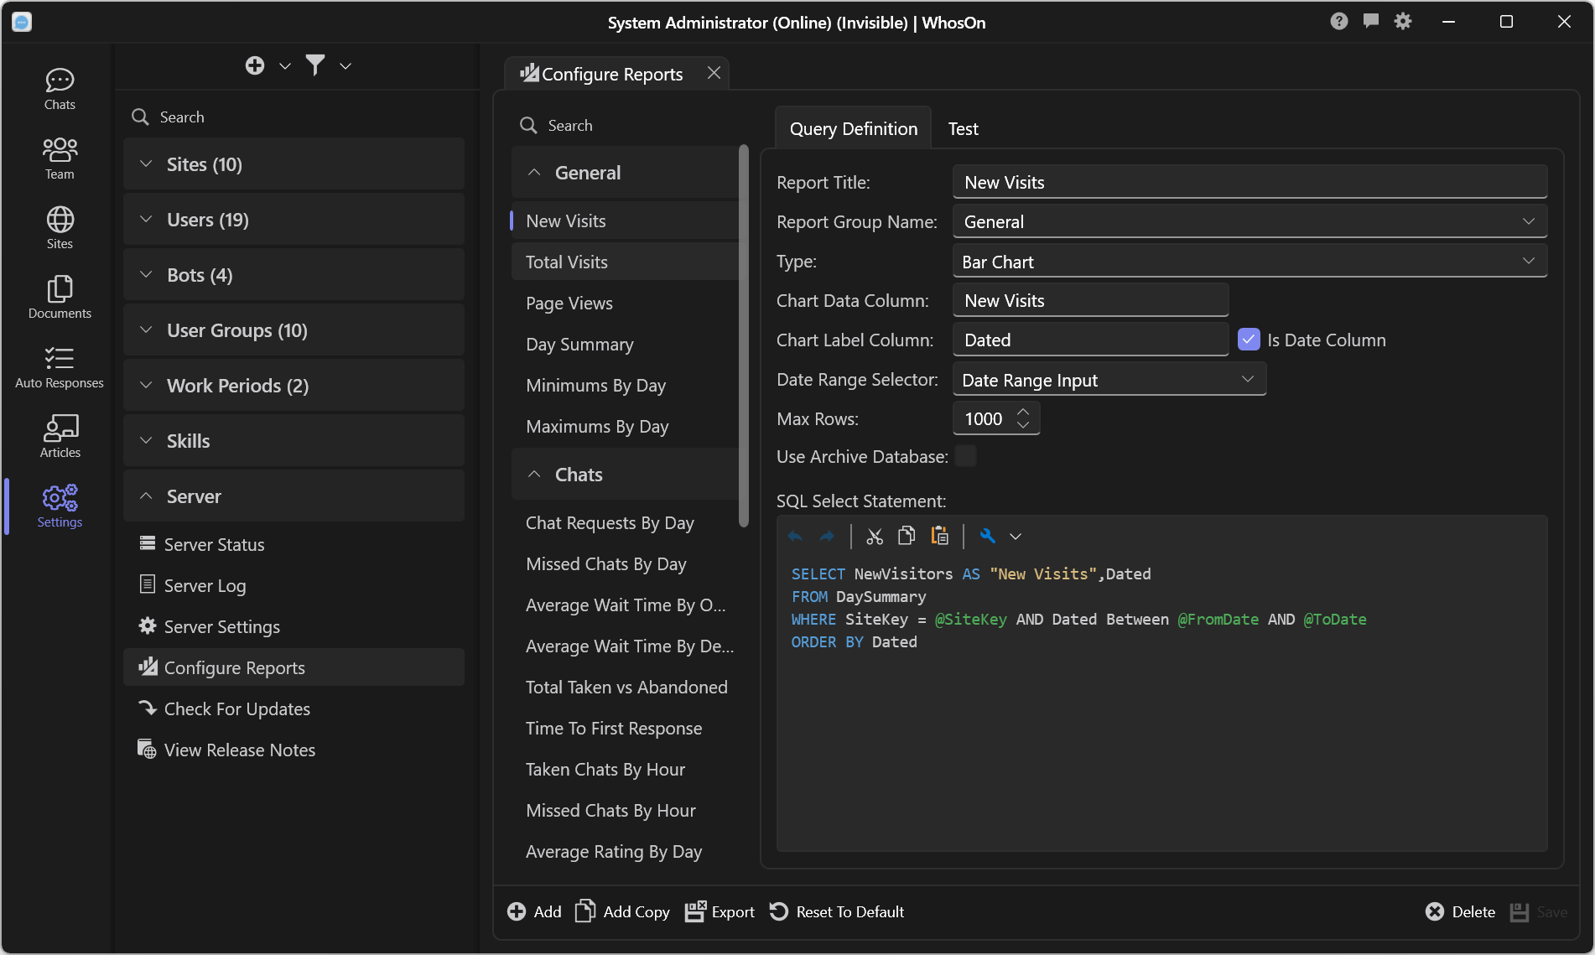Viewport: 1595px width, 955px height.
Task: Click the Export button
Action: [x=720, y=911]
